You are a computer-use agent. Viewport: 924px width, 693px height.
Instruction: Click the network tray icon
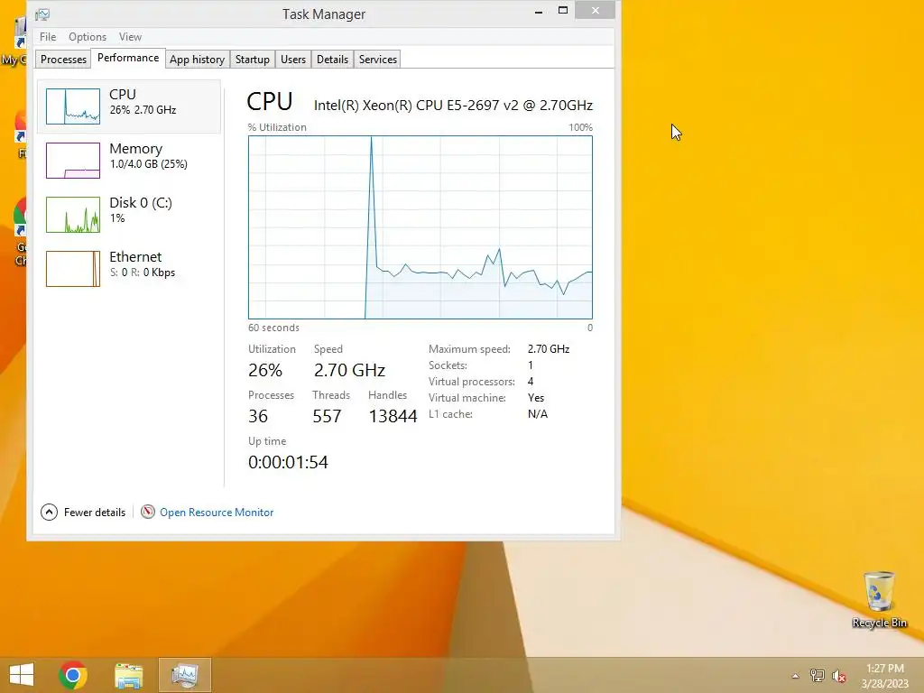point(817,676)
